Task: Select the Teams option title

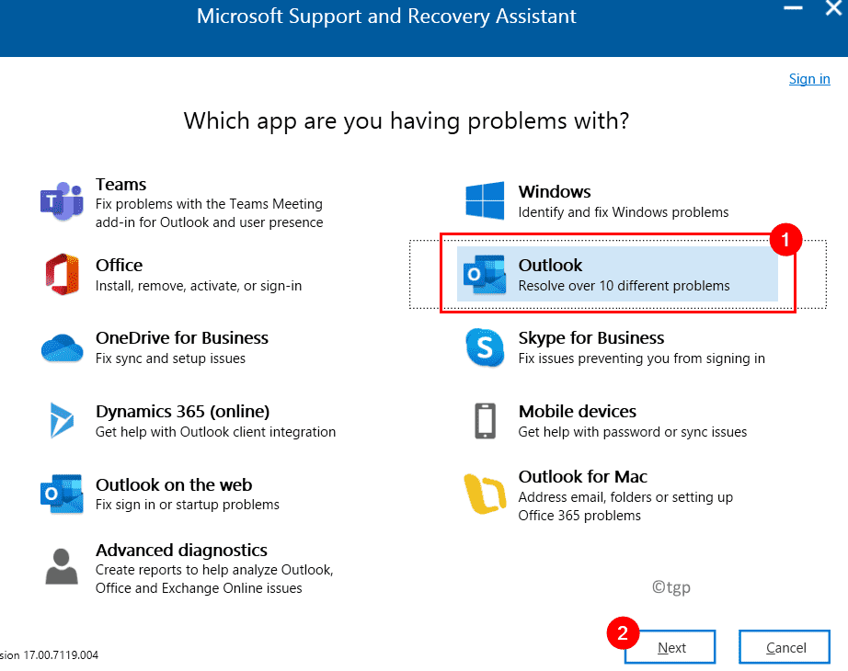Action: pyautogui.click(x=121, y=185)
